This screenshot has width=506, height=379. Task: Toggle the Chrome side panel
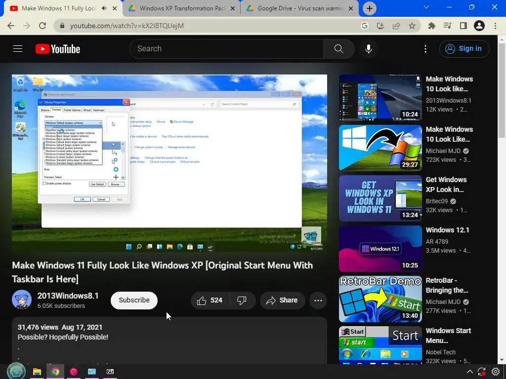click(x=464, y=26)
